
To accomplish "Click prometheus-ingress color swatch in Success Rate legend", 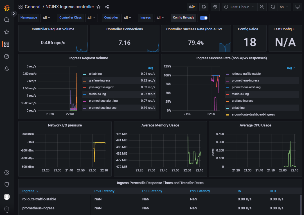I will coord(228,81).
